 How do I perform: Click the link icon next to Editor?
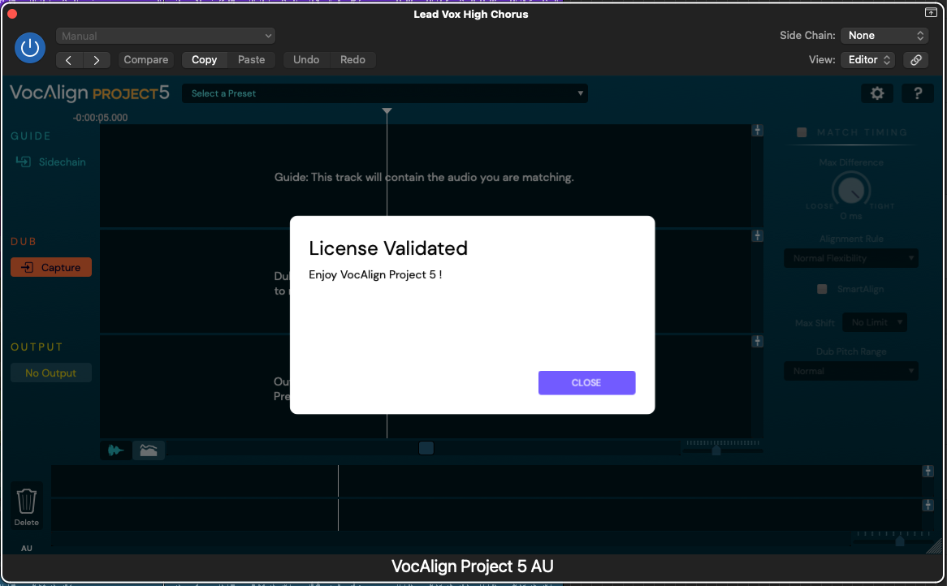pyautogui.click(x=915, y=60)
